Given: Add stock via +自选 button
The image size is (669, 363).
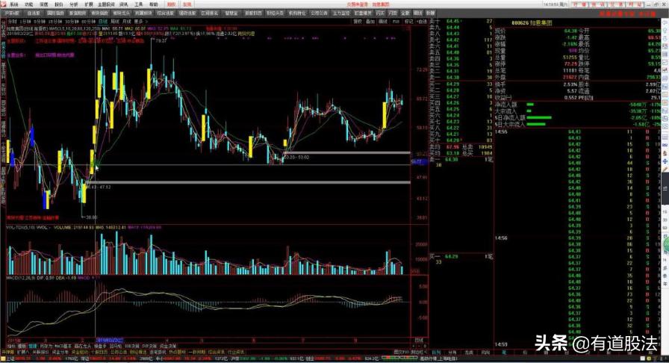Looking at the screenshot, I should [x=422, y=22].
